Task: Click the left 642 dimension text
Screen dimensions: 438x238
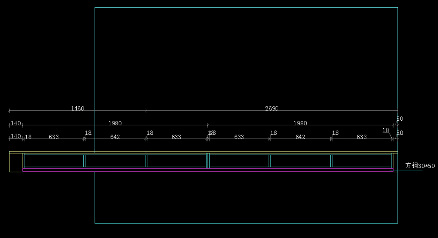Action: (115, 137)
